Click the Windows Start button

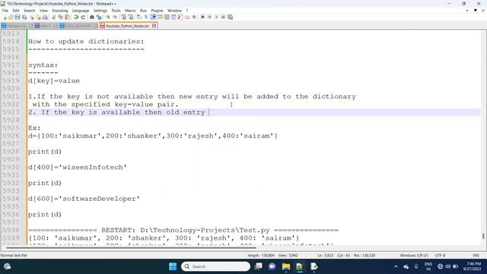[x=173, y=266]
